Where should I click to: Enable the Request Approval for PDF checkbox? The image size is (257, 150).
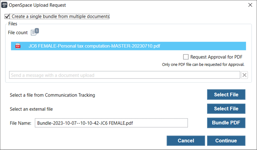click(x=186, y=57)
